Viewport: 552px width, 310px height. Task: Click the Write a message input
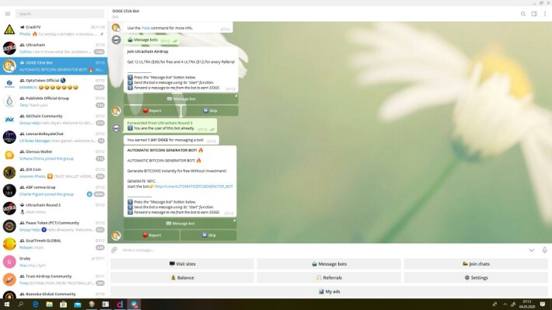[322, 250]
